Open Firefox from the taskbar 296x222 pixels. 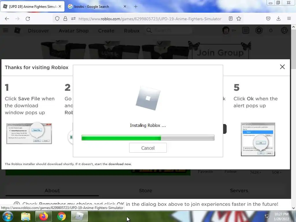[43, 216]
